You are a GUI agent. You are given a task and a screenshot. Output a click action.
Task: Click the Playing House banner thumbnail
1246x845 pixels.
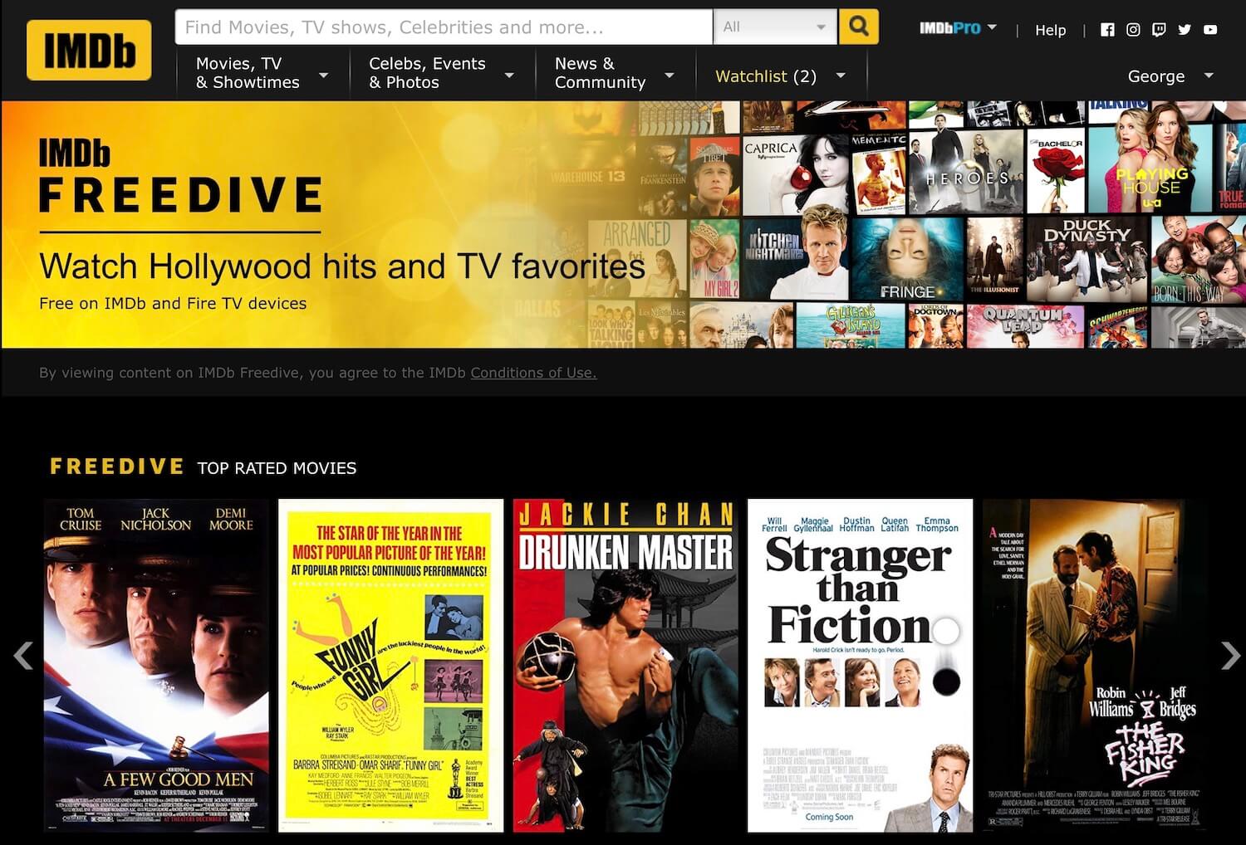point(1151,169)
